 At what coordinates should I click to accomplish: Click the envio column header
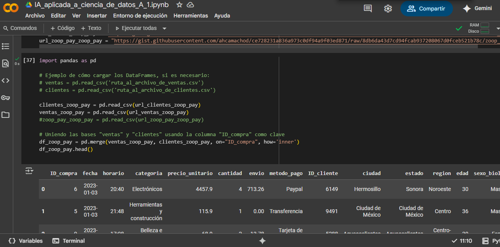257,173
